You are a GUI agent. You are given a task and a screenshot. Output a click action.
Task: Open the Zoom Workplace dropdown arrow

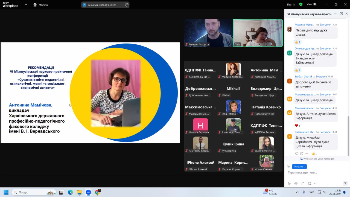(26, 5)
